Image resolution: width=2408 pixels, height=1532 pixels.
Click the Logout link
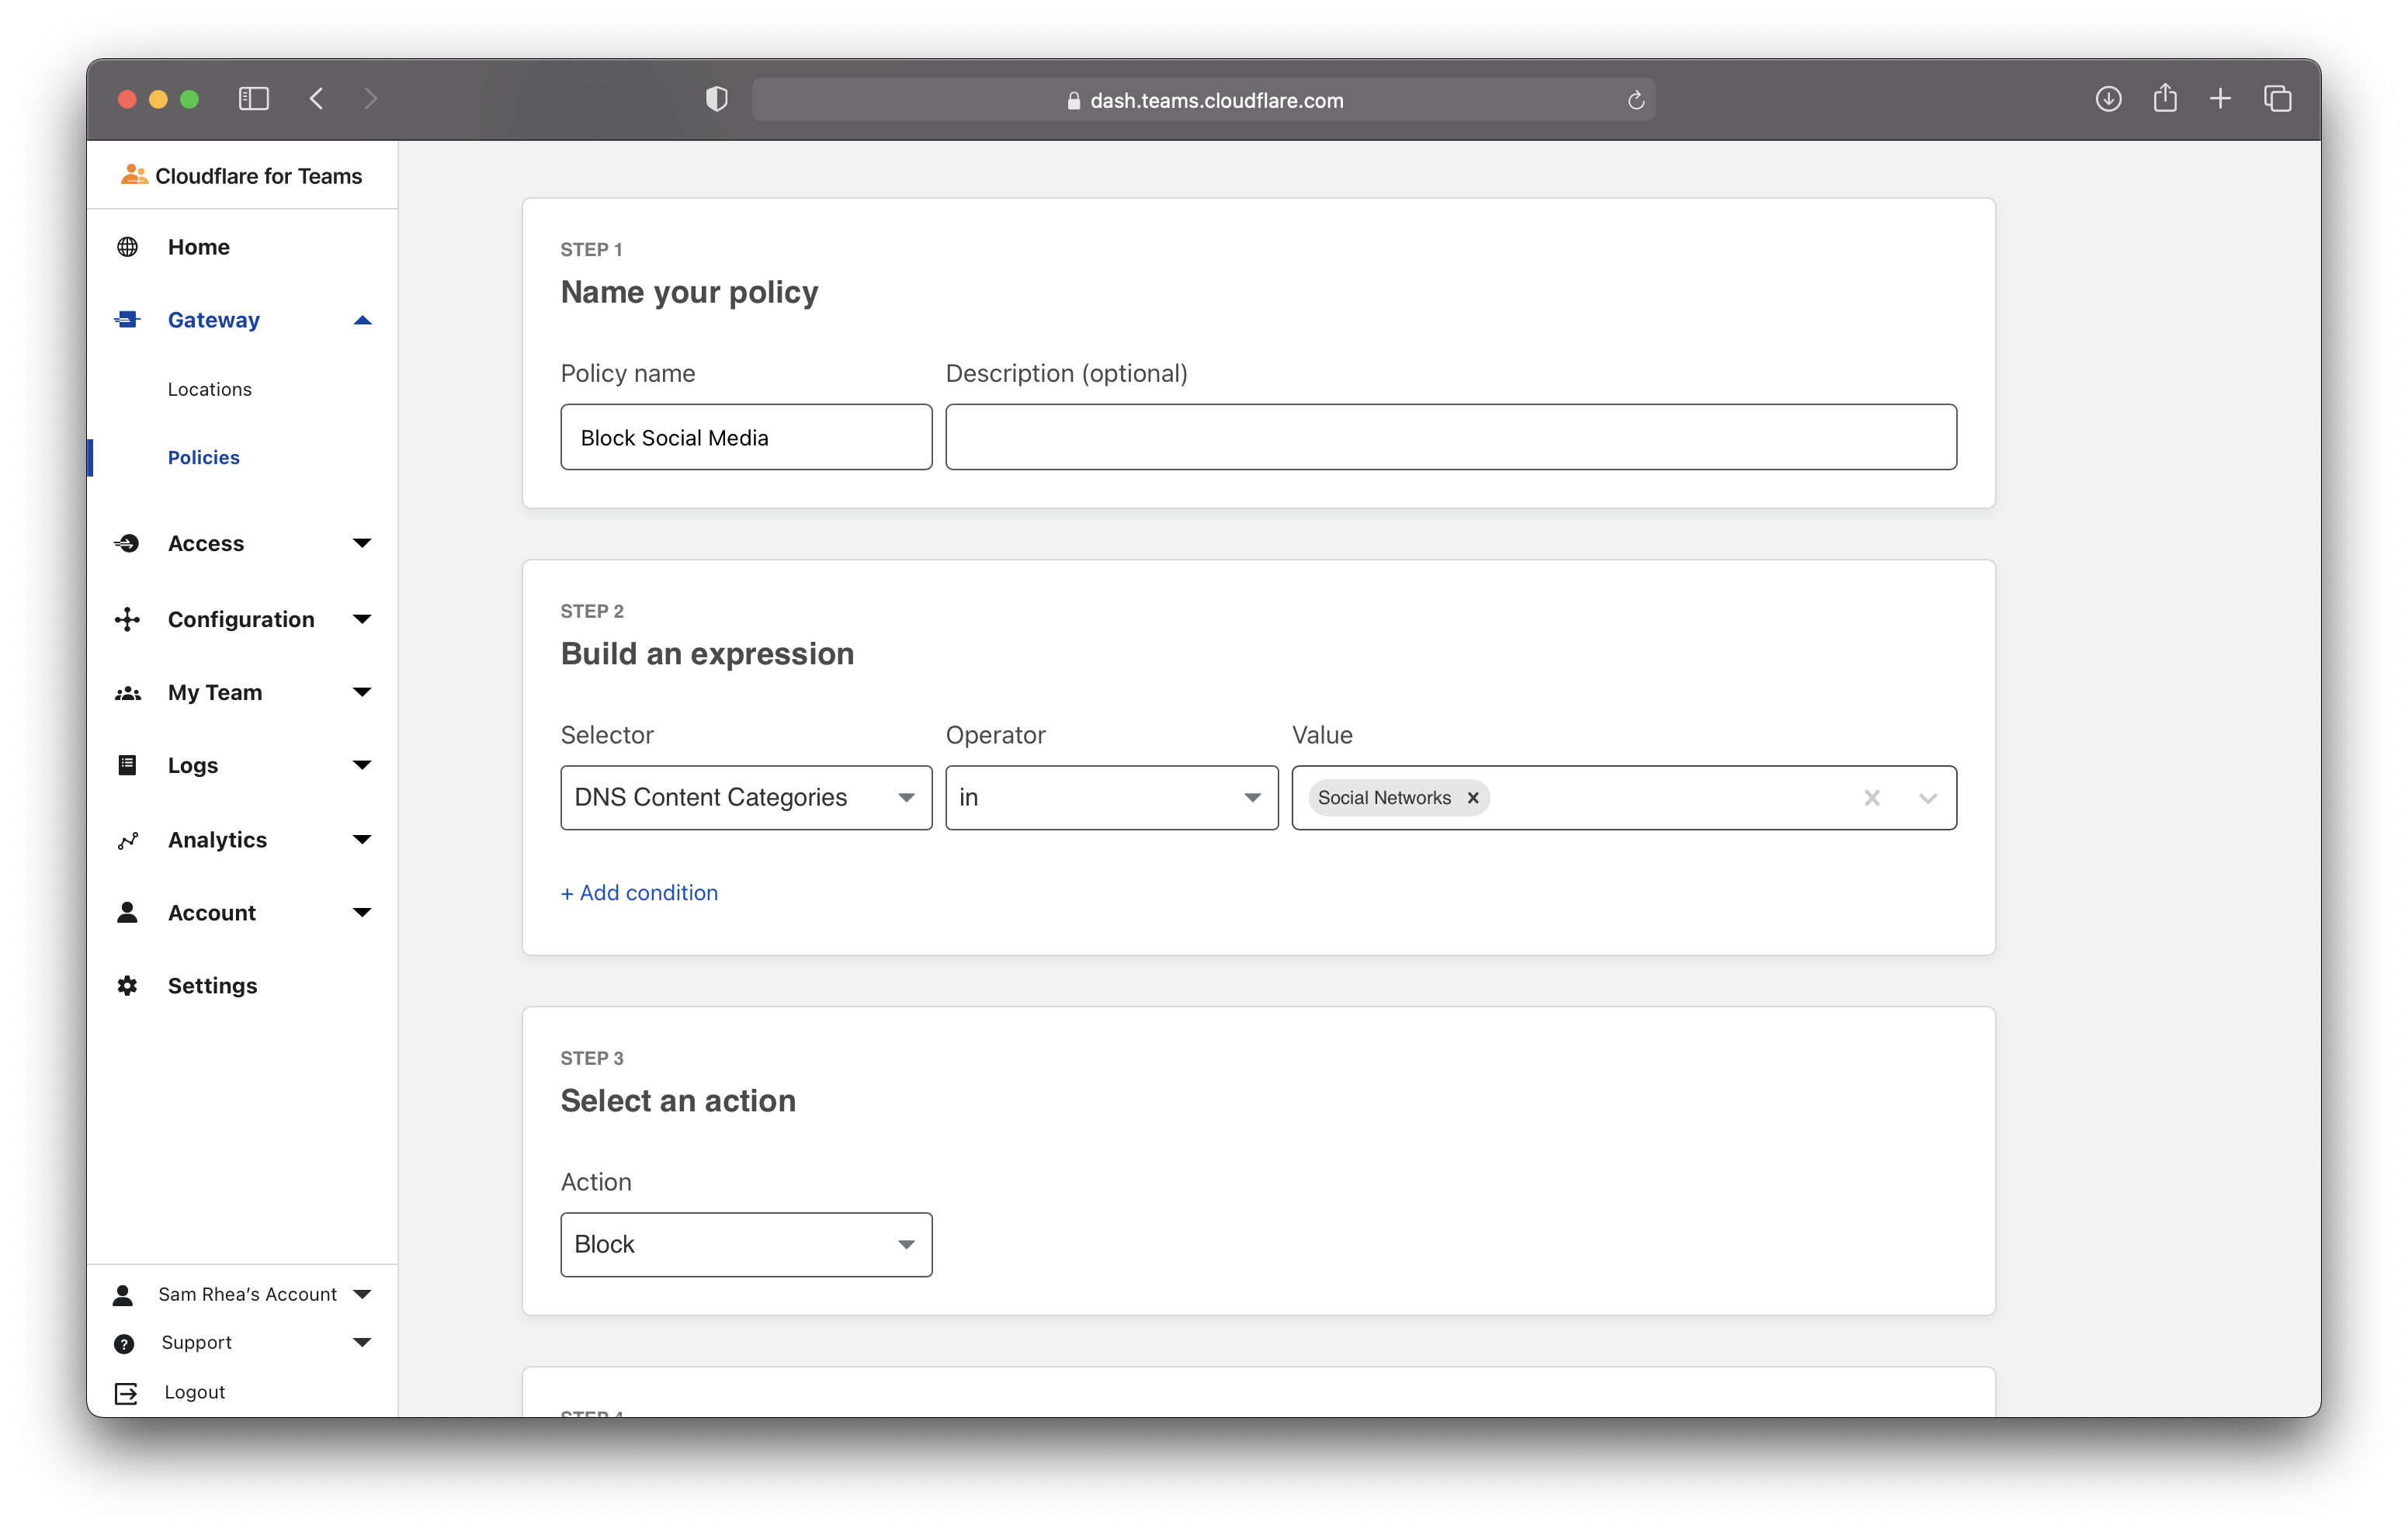[194, 1392]
